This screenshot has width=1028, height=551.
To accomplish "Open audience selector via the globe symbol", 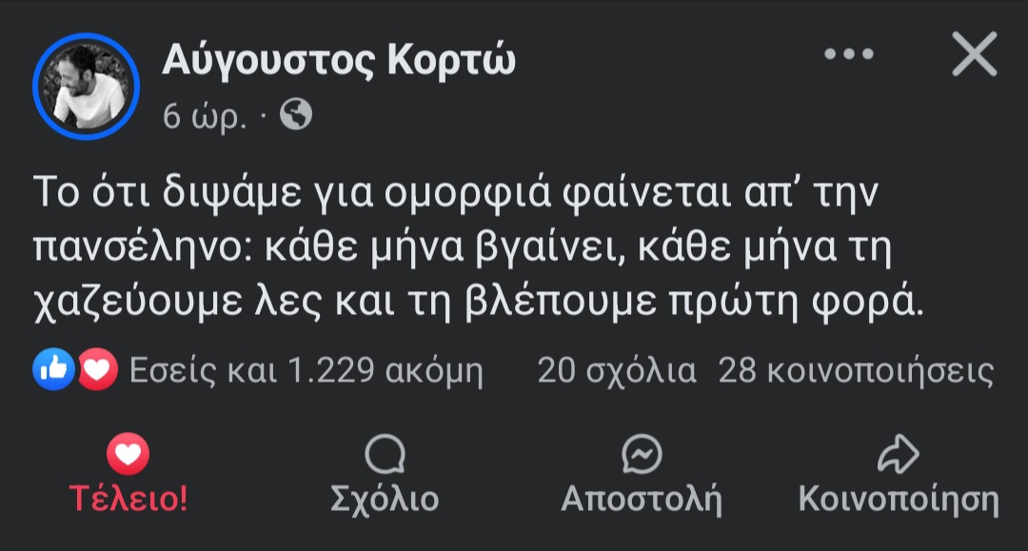I will [298, 116].
